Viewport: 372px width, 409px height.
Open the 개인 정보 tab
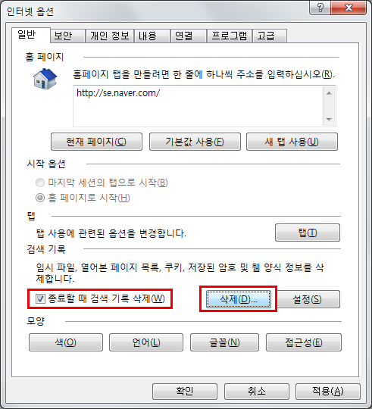(110, 36)
